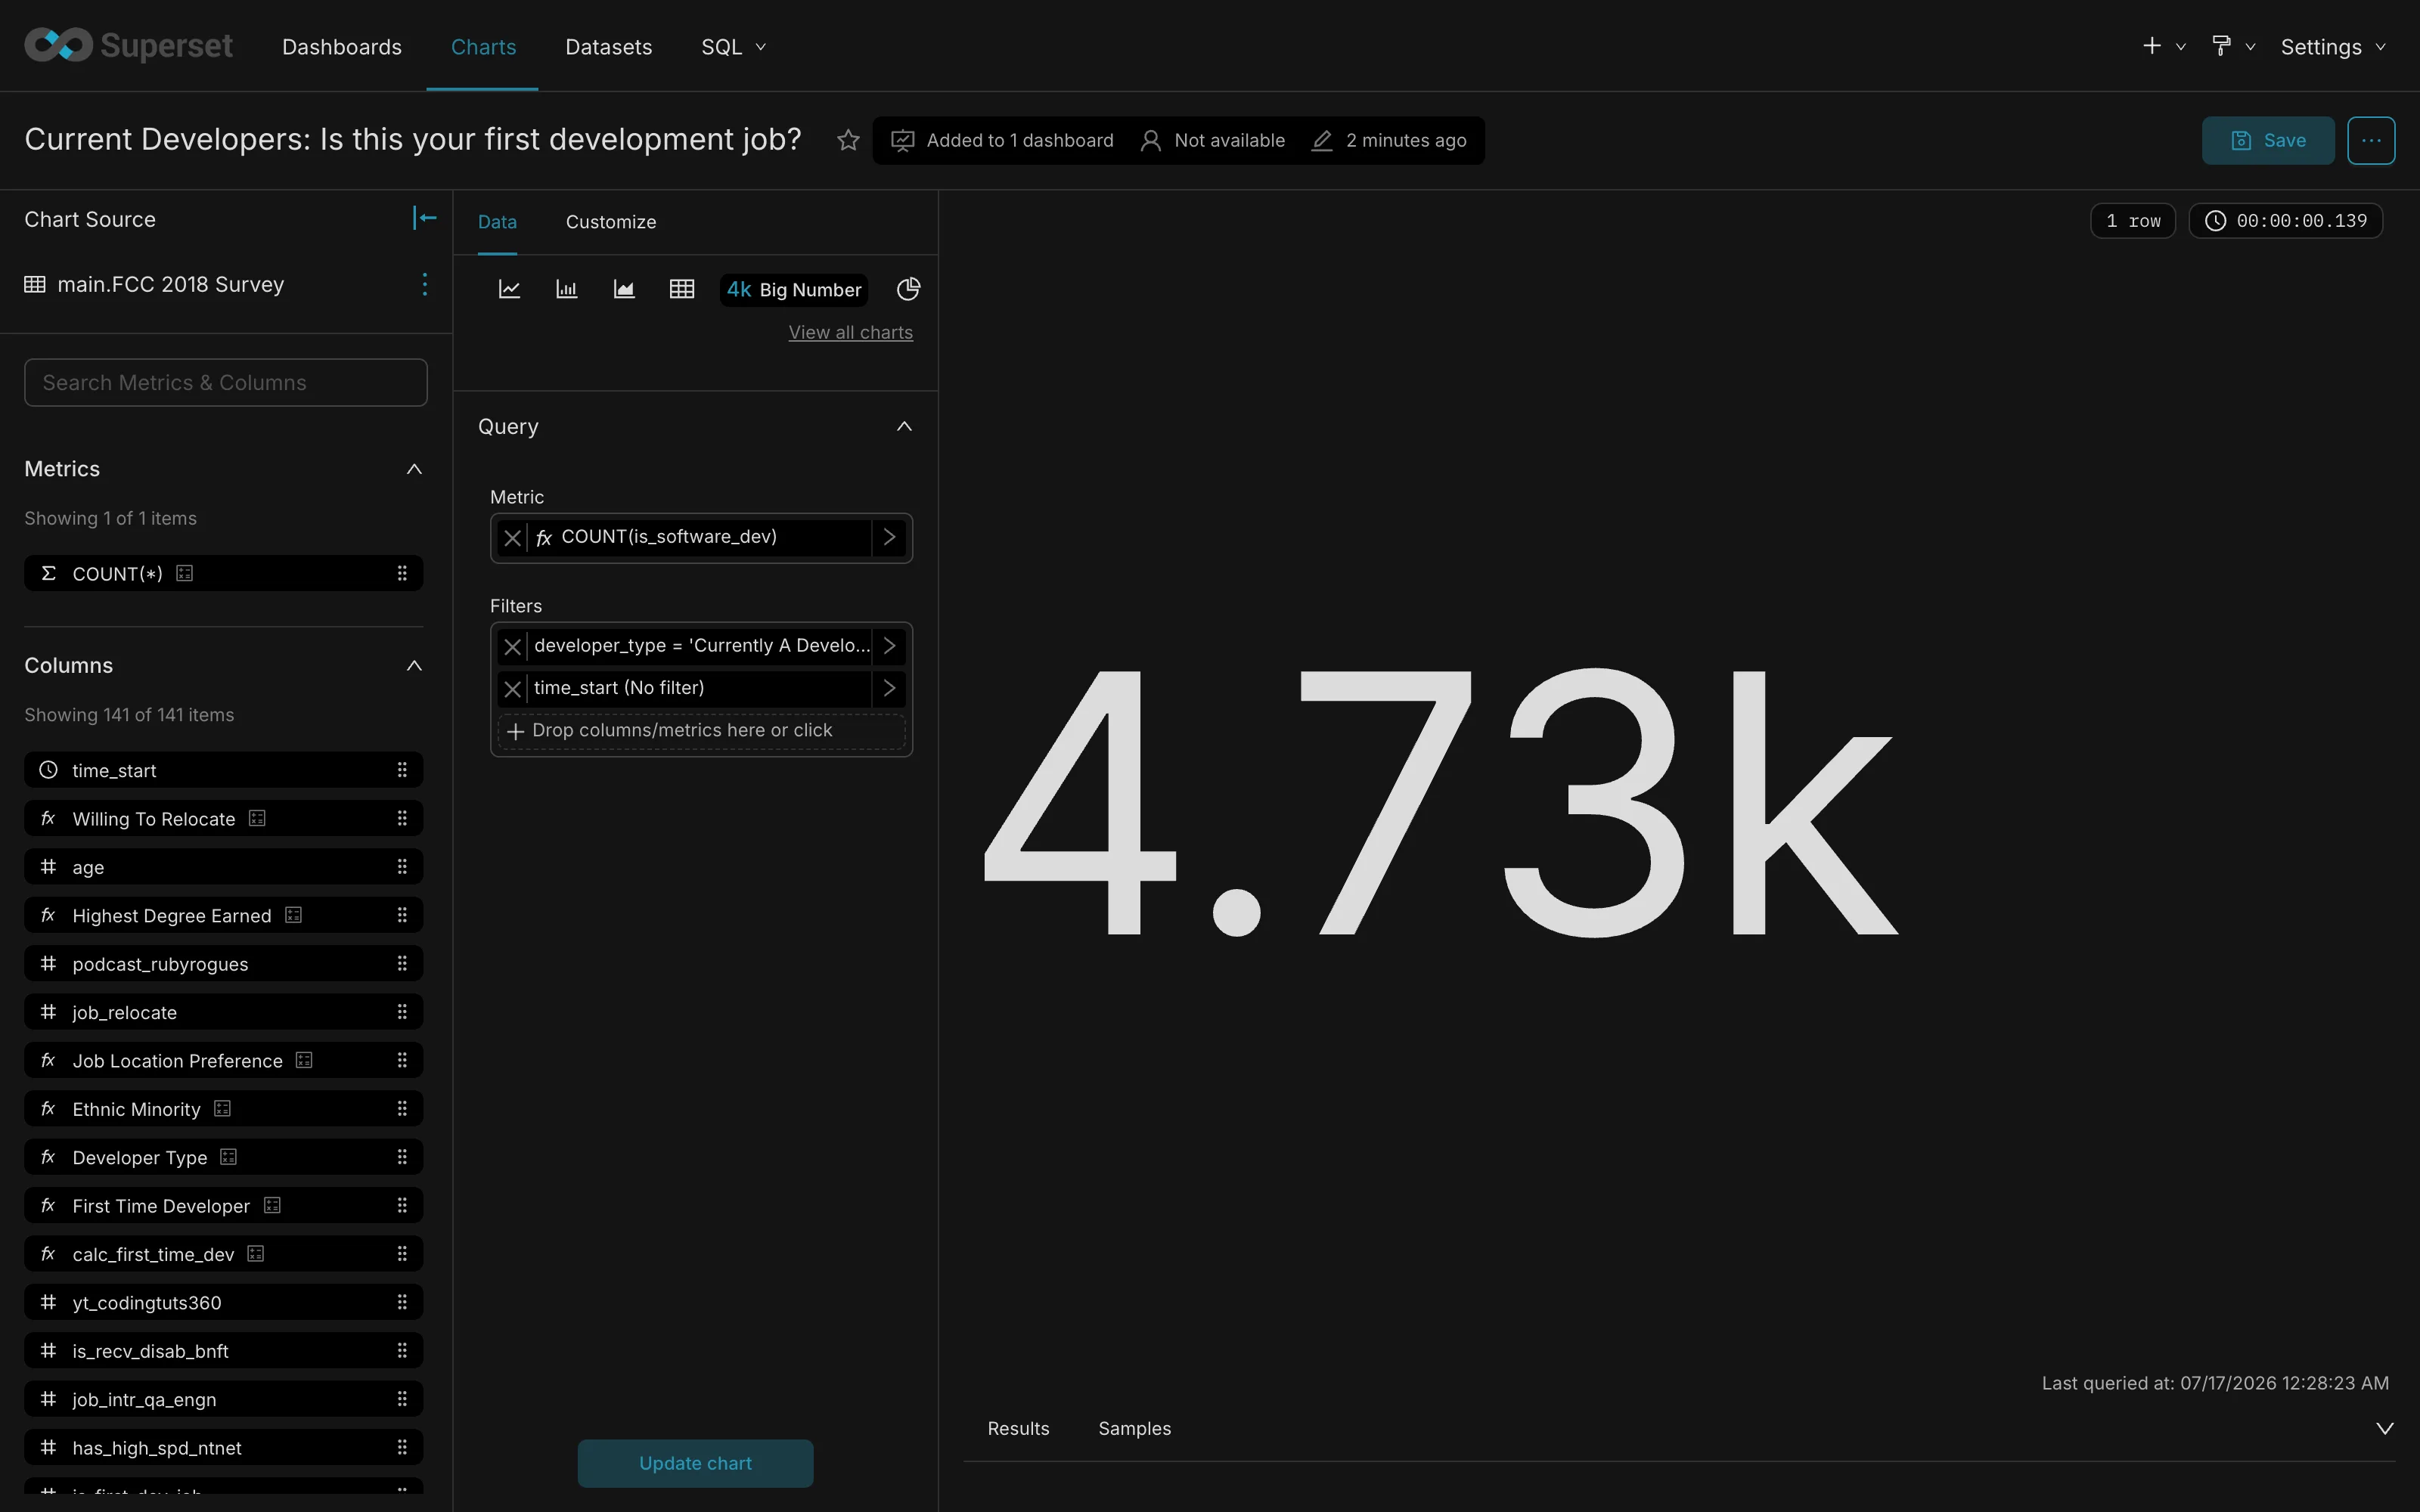Select the bar chart type icon
The height and width of the screenshot is (1512, 2420).
click(567, 289)
